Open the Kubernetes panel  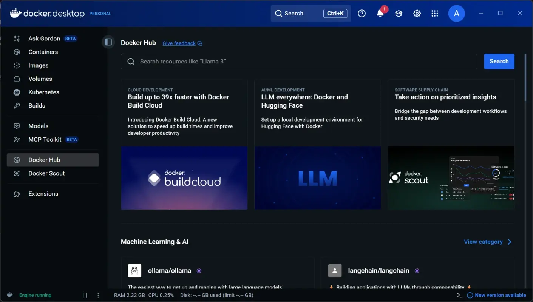pyautogui.click(x=43, y=92)
